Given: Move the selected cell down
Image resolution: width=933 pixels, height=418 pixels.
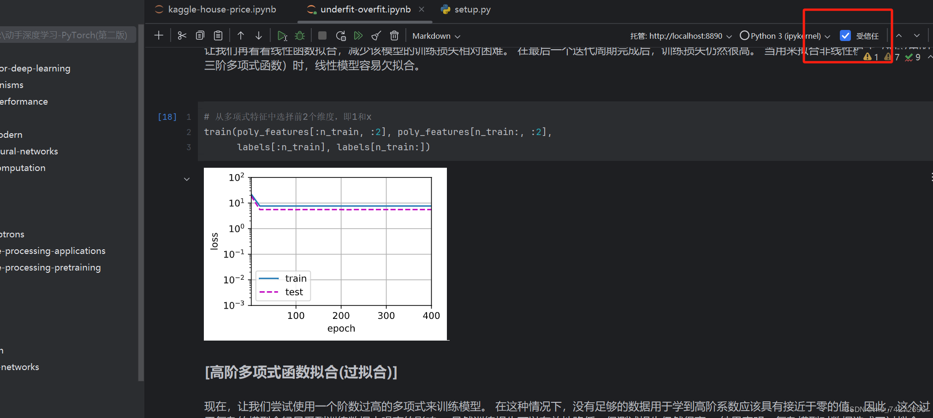Looking at the screenshot, I should point(259,35).
